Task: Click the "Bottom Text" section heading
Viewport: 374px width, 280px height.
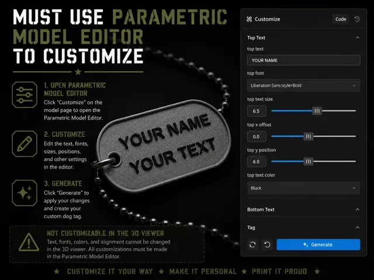Action: 261,209
